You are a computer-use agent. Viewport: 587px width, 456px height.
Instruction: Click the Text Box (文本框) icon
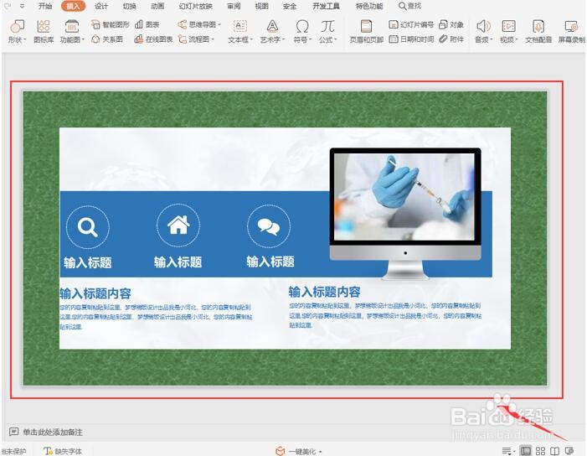tap(239, 27)
